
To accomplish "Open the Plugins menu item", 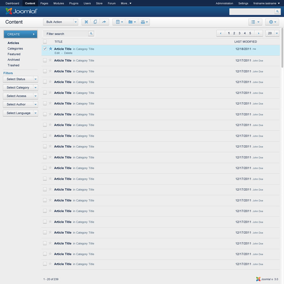I will tap(74, 3).
